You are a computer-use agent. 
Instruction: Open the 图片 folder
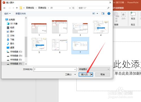pyautogui.click(x=10, y=31)
